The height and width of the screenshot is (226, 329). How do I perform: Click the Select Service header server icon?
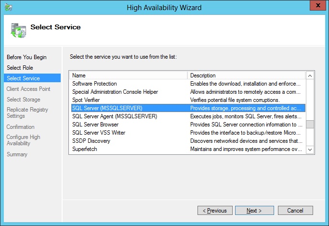pos(18,30)
